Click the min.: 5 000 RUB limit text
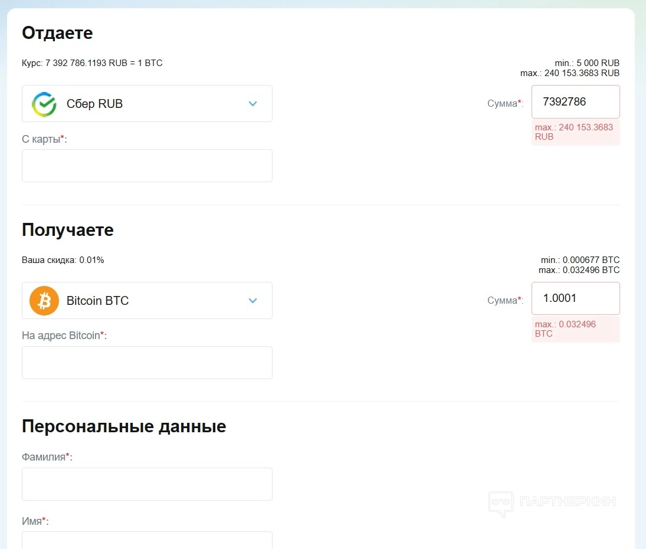646x549 pixels. coord(587,63)
